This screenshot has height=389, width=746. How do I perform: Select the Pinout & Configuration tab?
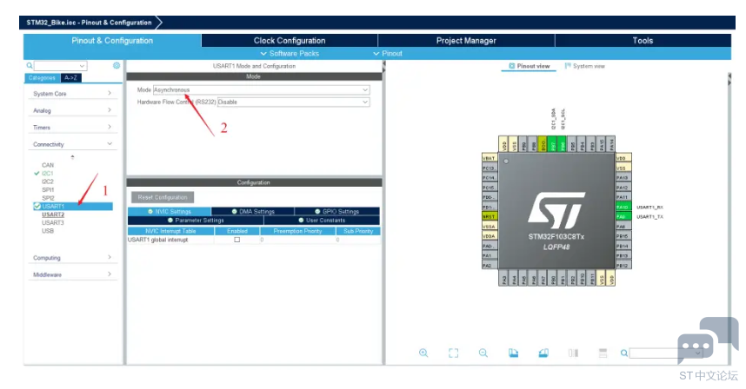coord(112,40)
